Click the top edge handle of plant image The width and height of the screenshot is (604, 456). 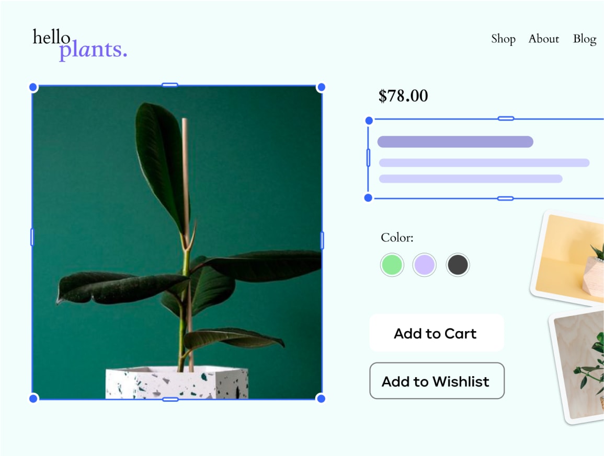click(170, 85)
